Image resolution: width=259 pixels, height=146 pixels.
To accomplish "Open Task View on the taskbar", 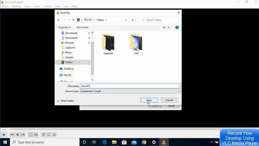I will 94,142.
